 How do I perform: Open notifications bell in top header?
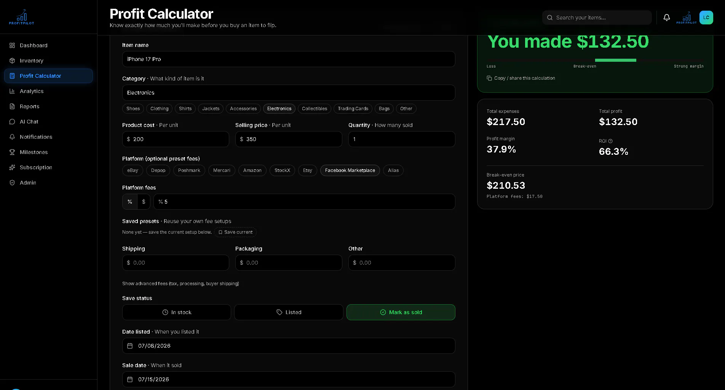pyautogui.click(x=667, y=18)
